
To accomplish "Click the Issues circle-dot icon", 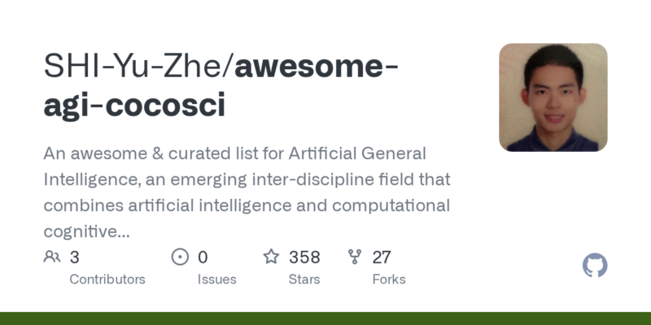I will [180, 258].
